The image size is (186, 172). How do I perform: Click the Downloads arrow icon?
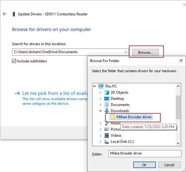107,111
